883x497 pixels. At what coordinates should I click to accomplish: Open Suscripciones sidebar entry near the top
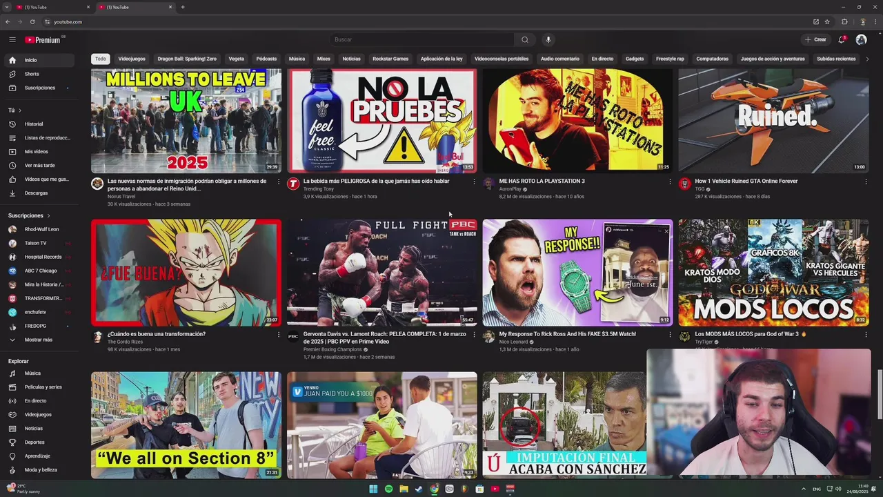click(x=40, y=88)
